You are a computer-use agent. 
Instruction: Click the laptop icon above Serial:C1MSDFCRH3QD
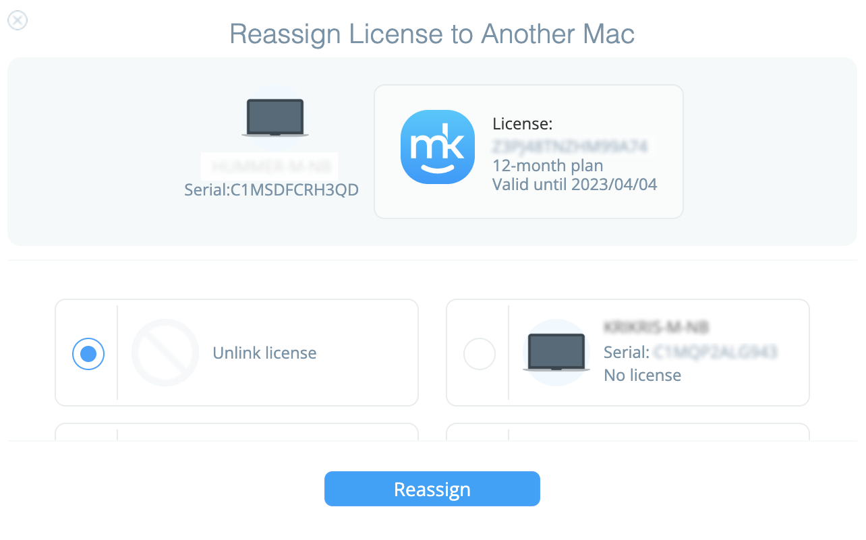[275, 119]
